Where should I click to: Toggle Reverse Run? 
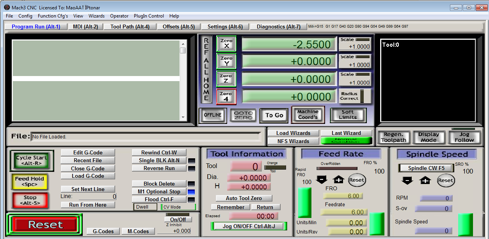click(159, 168)
